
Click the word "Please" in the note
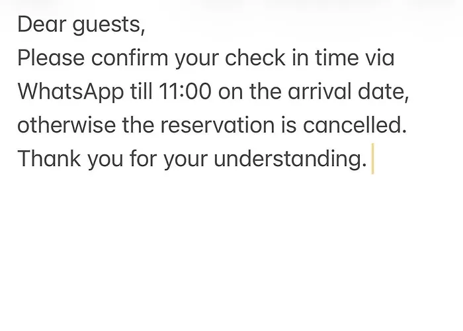click(51, 58)
